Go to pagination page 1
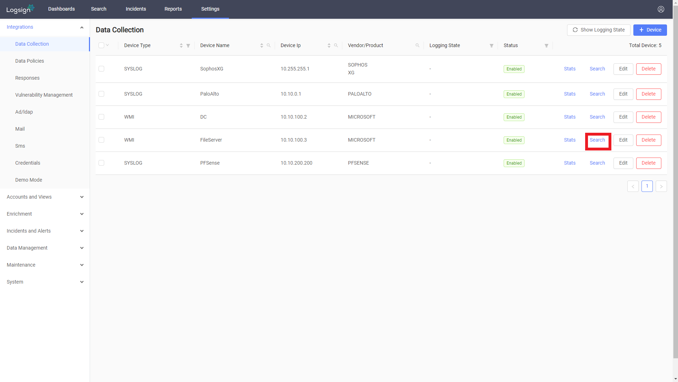The height and width of the screenshot is (382, 678). (x=647, y=186)
